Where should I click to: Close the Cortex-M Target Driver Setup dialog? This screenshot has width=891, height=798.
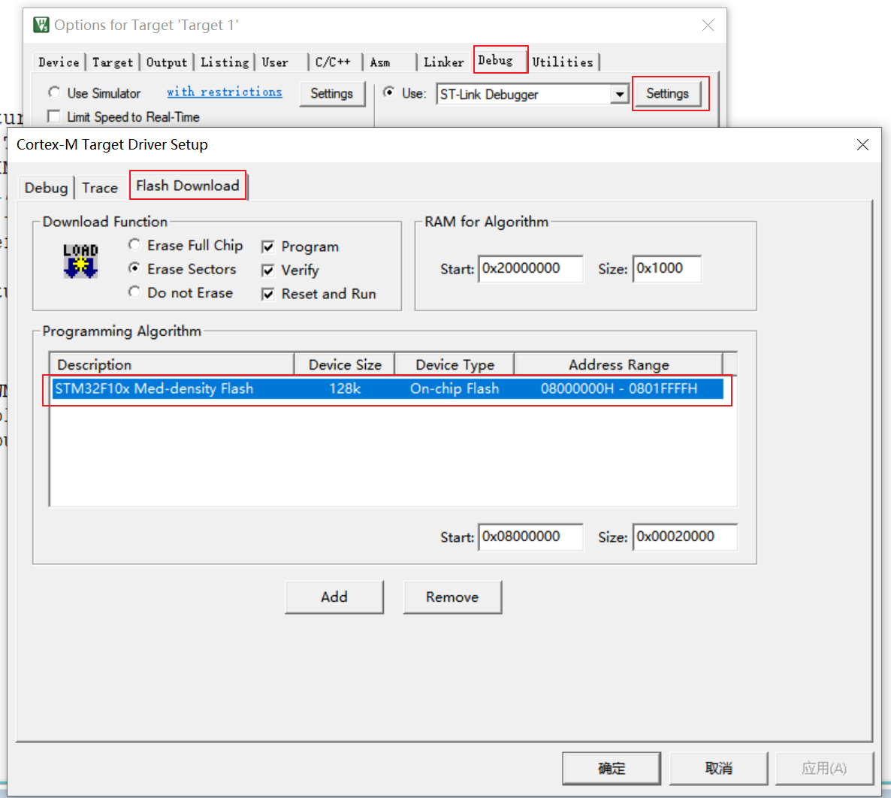(862, 145)
